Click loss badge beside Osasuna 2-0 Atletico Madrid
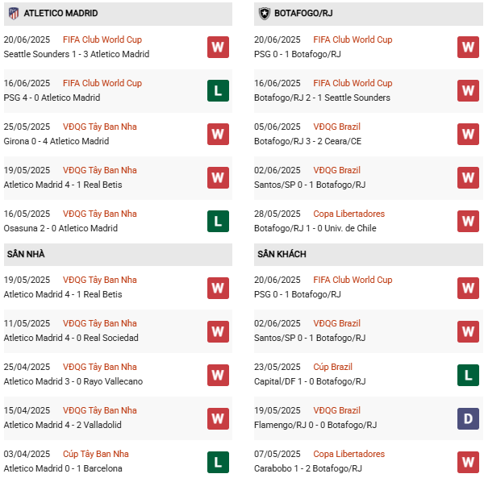 [x=218, y=221]
